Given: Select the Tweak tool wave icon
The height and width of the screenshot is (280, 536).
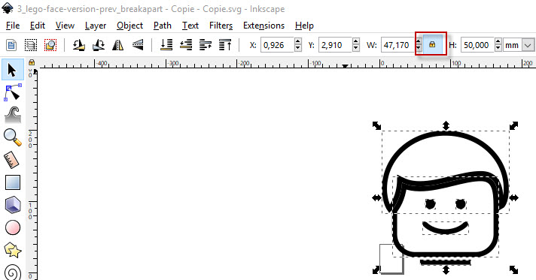Looking at the screenshot, I should pyautogui.click(x=13, y=115).
